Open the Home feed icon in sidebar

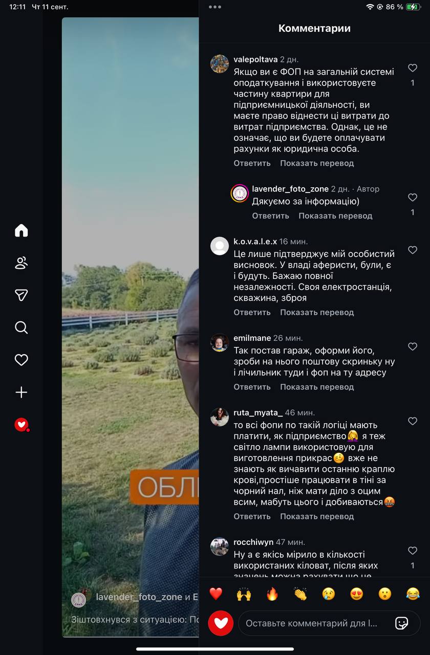point(21,230)
